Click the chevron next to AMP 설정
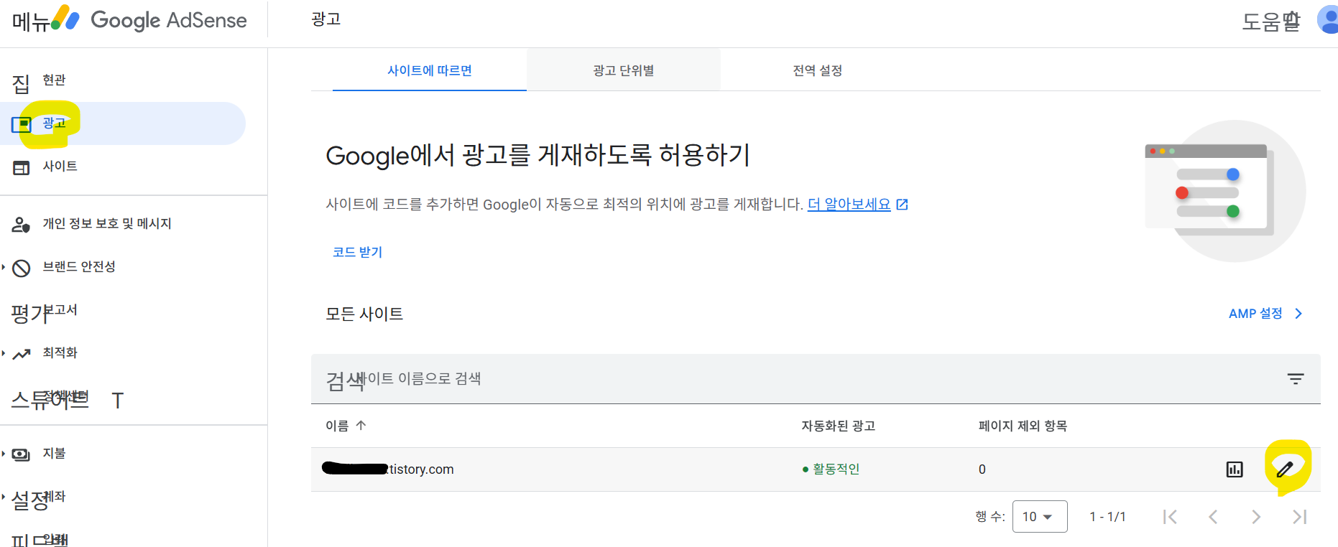Image resolution: width=1338 pixels, height=547 pixels. tap(1298, 314)
